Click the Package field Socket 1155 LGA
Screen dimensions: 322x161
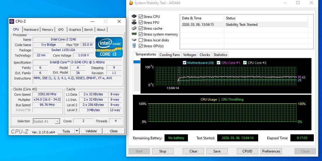tap(64, 50)
